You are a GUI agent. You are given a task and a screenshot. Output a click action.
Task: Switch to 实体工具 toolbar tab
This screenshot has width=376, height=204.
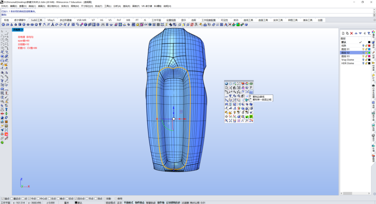[x=278, y=20]
